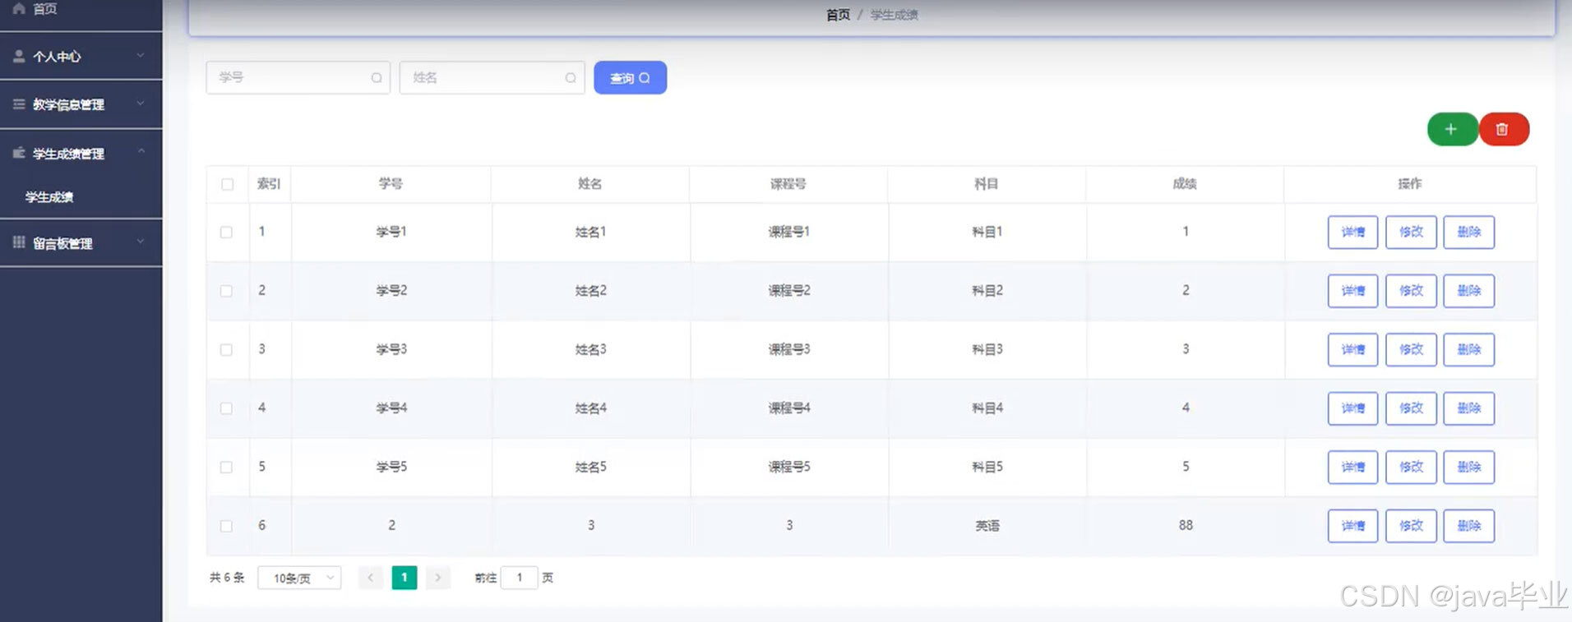This screenshot has width=1572, height=622.
Task: Click 修改 for row 学号4
Action: point(1411,408)
